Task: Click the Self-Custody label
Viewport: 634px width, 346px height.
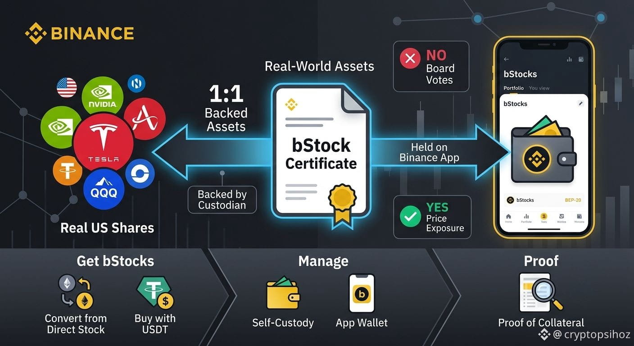Action: (x=283, y=323)
